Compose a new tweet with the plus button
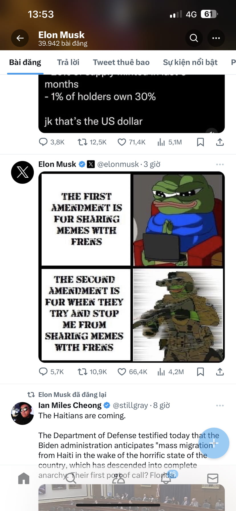Image resolution: width=236 pixels, height=511 pixels. coord(214,443)
